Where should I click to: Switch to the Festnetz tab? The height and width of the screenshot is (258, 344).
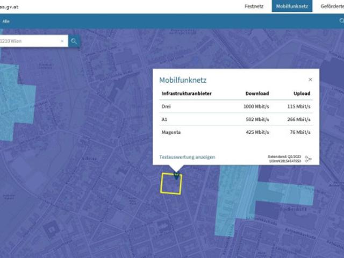[x=254, y=6]
